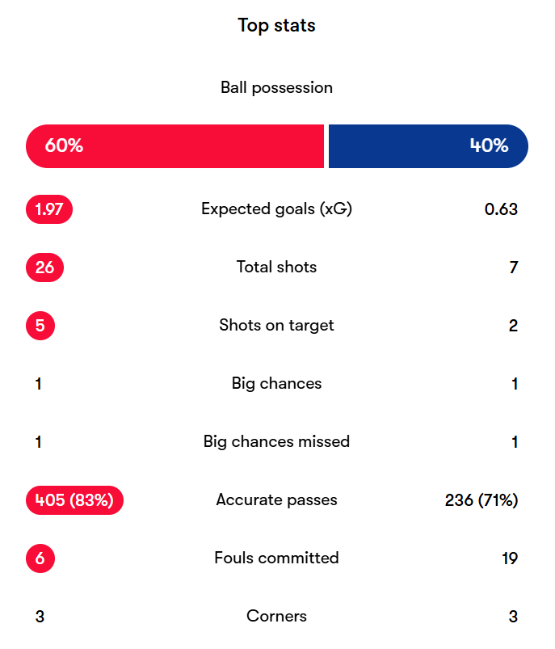Viewport: 555px width, 649px height.
Task: Open the Expected goals (xG) stat row
Action: (276, 209)
